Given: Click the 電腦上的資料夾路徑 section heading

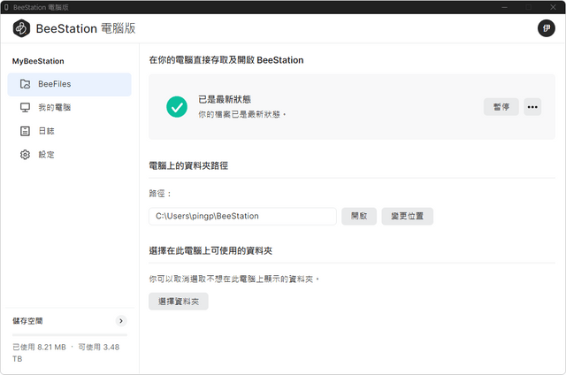Looking at the screenshot, I should (188, 165).
